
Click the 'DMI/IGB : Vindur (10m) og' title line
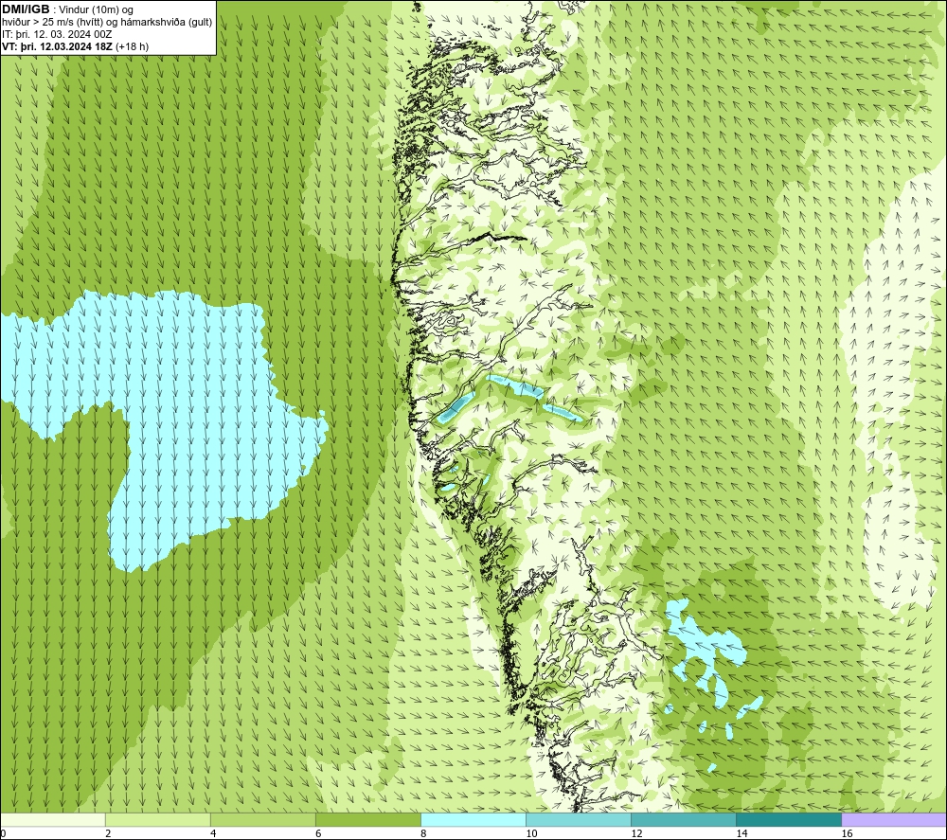pyautogui.click(x=67, y=9)
